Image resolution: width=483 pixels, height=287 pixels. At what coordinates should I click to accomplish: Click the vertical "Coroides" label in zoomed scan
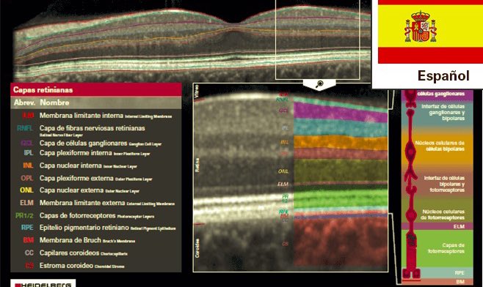click(197, 248)
